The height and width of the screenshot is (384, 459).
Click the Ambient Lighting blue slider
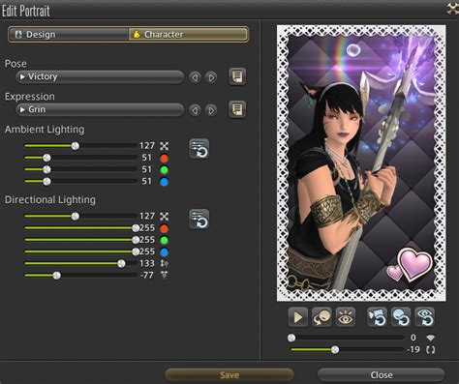pyautogui.click(x=80, y=181)
